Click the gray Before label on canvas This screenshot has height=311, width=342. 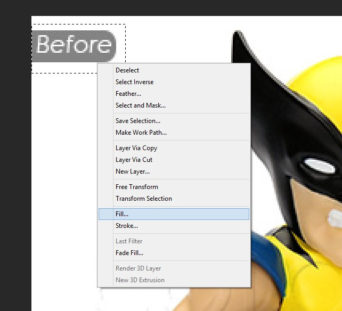coord(74,45)
